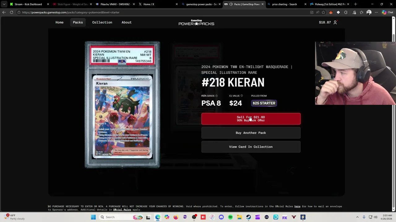
Task: Click the #218 KIERAN heading
Action: click(233, 83)
